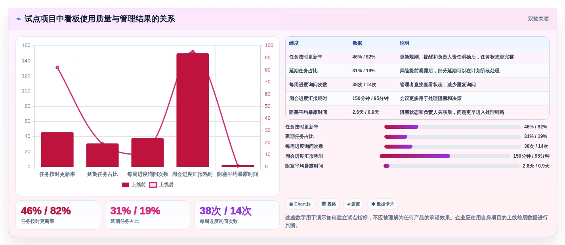Click the 每周进度询问次数 progress bar
The width and height of the screenshot is (565, 245).
click(x=452, y=147)
